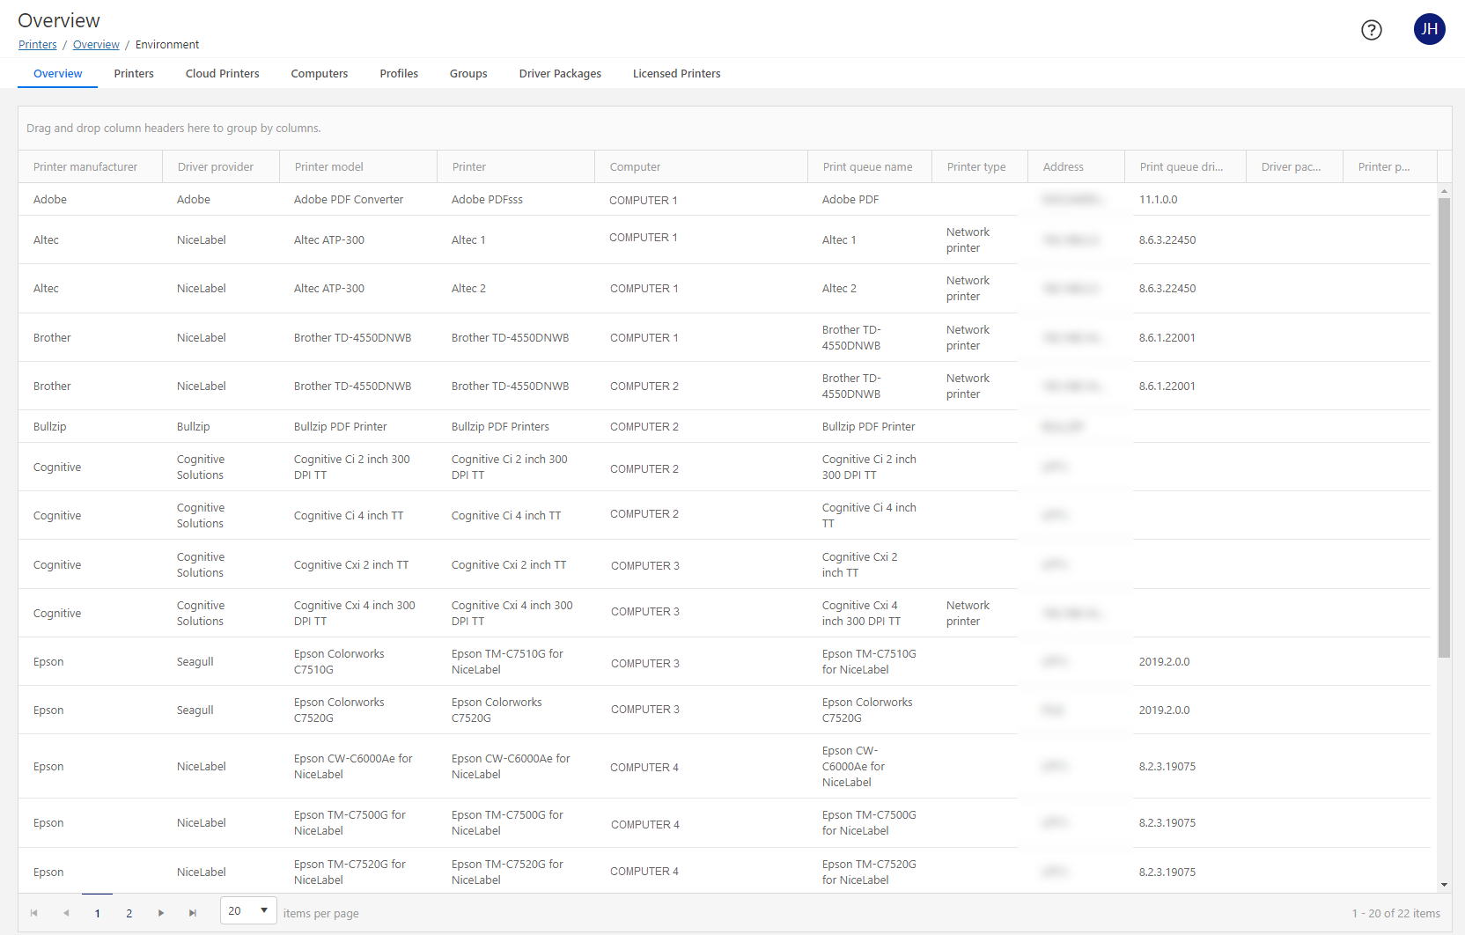Sort by Print queue name column

867,167
